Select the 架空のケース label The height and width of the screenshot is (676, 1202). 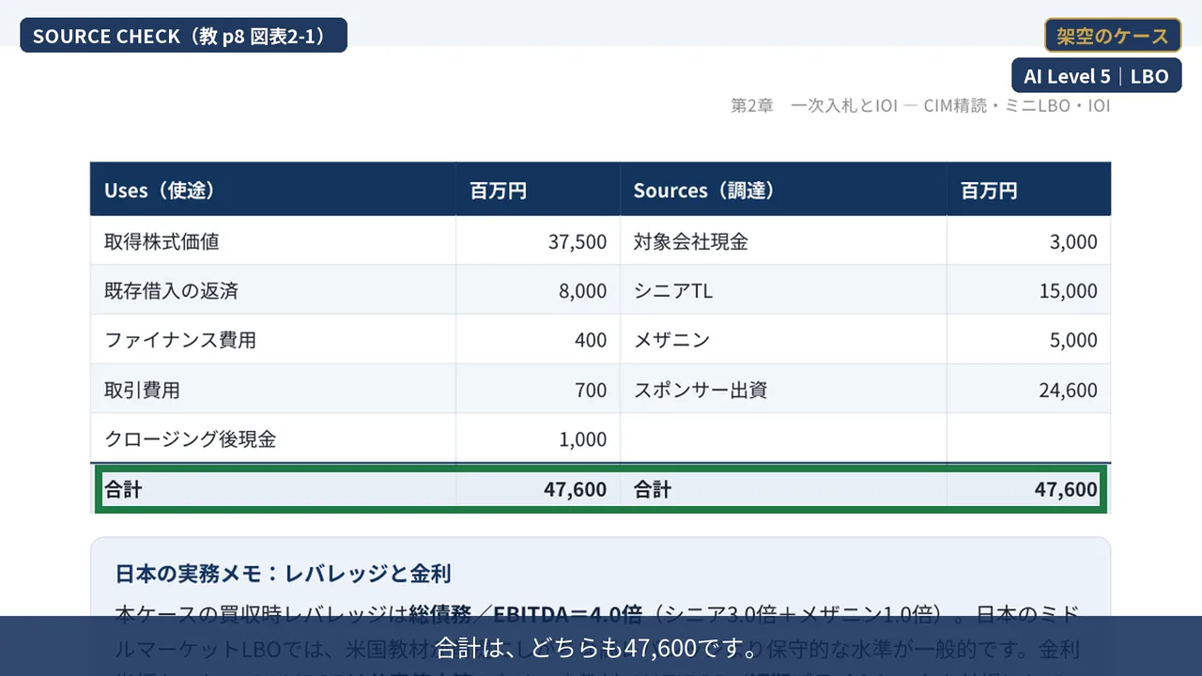(x=1113, y=36)
